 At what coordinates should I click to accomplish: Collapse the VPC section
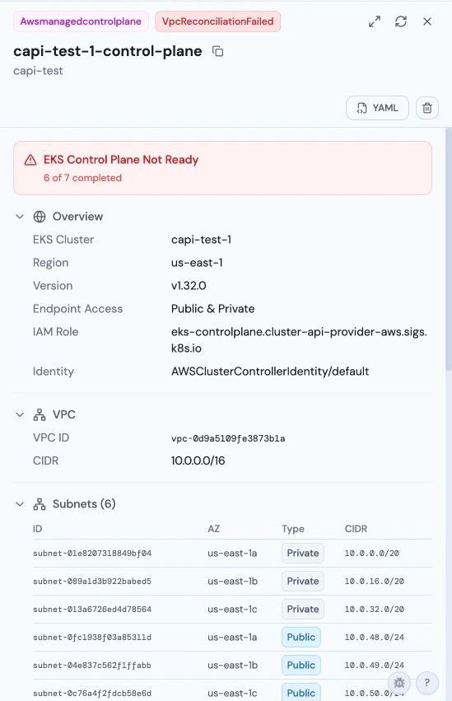[x=20, y=414]
